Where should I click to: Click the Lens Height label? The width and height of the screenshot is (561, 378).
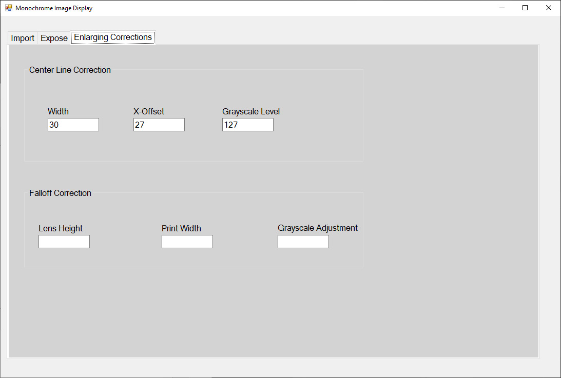(x=61, y=229)
